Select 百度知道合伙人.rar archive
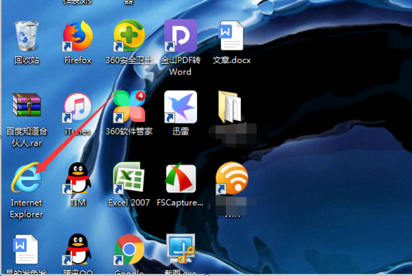 click(x=27, y=105)
